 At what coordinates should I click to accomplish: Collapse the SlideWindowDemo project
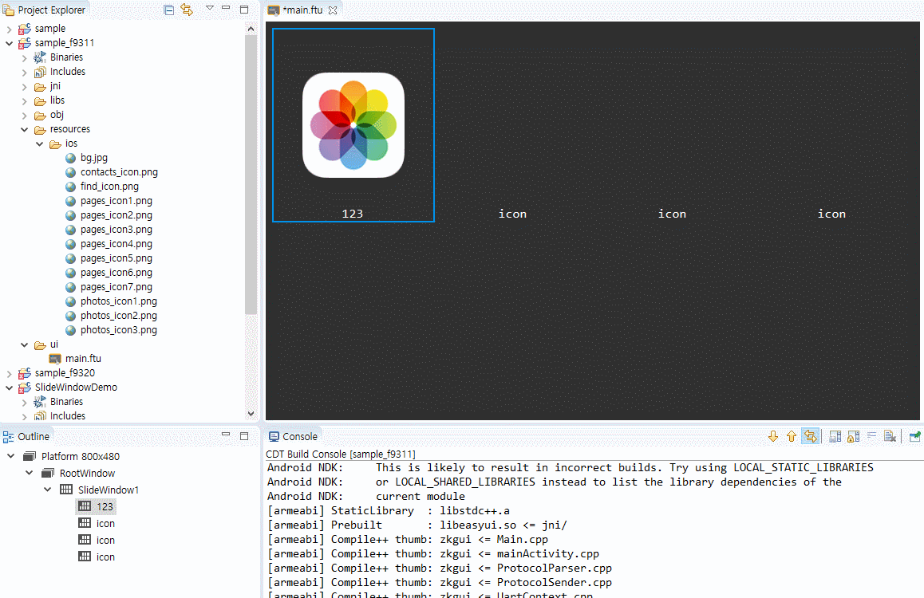click(9, 388)
